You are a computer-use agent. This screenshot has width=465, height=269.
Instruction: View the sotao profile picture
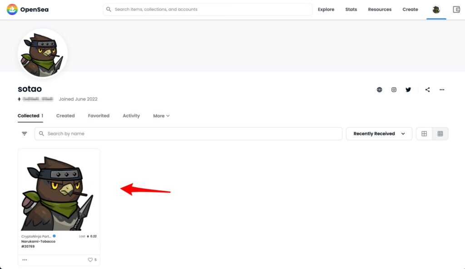click(x=43, y=54)
